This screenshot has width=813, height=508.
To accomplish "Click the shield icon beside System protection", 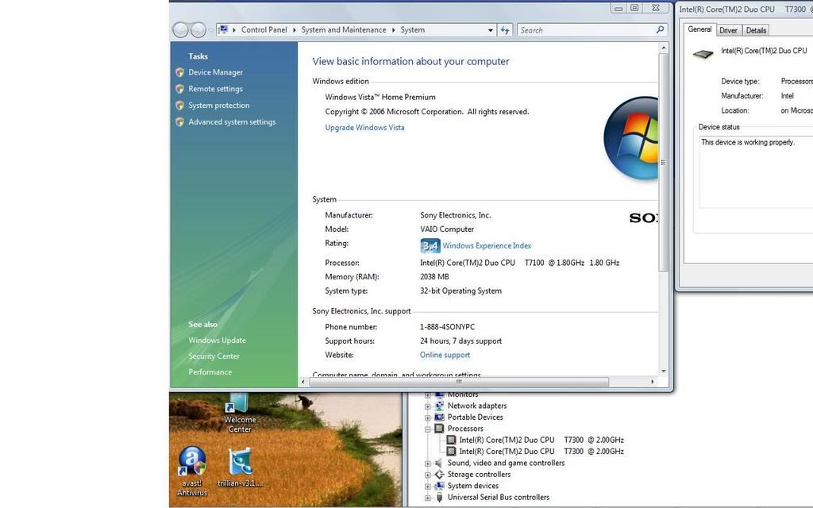I will pos(180,106).
